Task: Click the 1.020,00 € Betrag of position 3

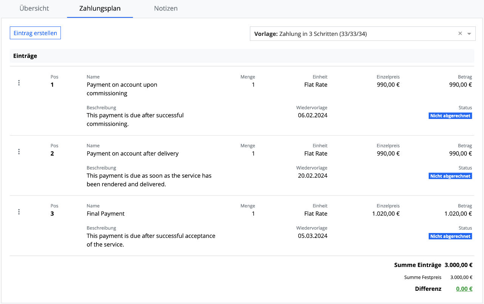Action: click(458, 214)
